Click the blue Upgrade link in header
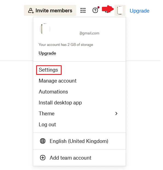 click(139, 11)
